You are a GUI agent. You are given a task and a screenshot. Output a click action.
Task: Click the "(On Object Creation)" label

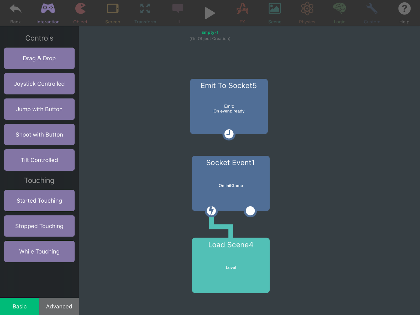210,39
